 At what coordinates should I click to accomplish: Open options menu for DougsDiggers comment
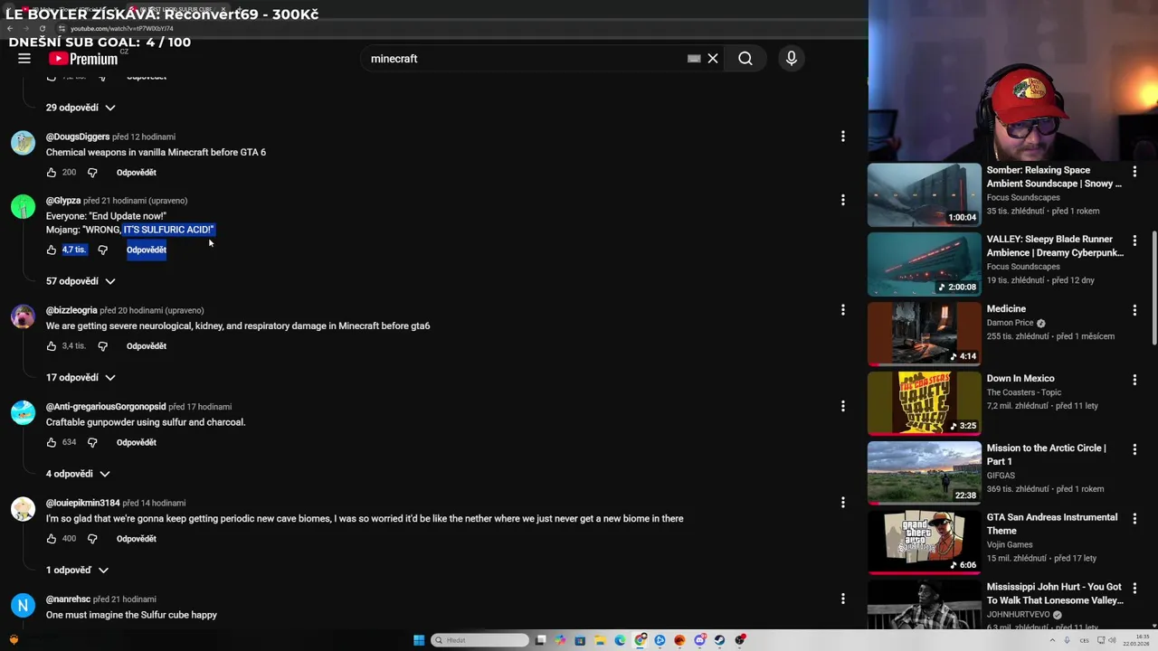[843, 137]
